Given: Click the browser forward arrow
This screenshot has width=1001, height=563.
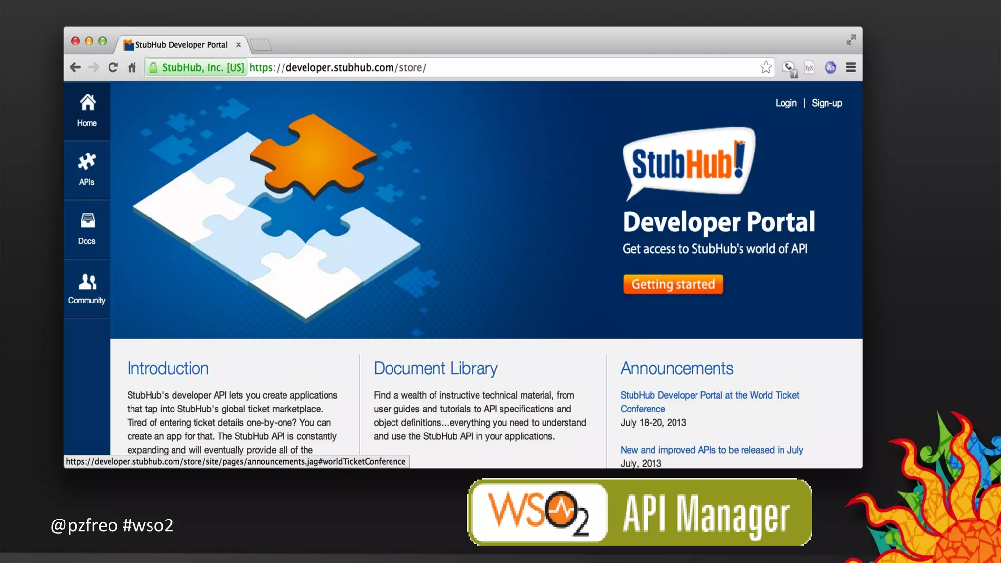Looking at the screenshot, I should pos(94,67).
